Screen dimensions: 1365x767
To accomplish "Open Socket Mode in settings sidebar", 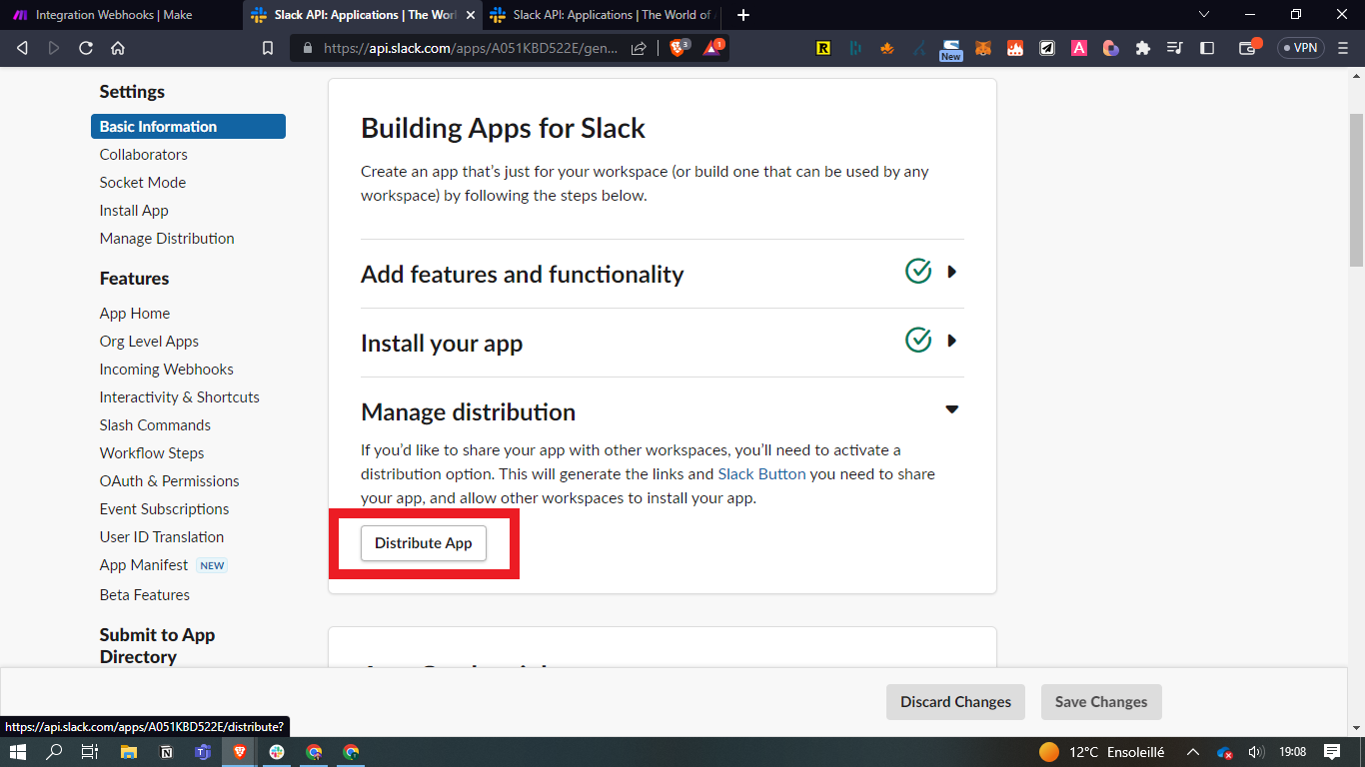I will (x=143, y=183).
